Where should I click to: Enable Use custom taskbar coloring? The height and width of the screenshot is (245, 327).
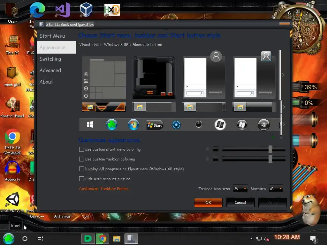[107, 159]
